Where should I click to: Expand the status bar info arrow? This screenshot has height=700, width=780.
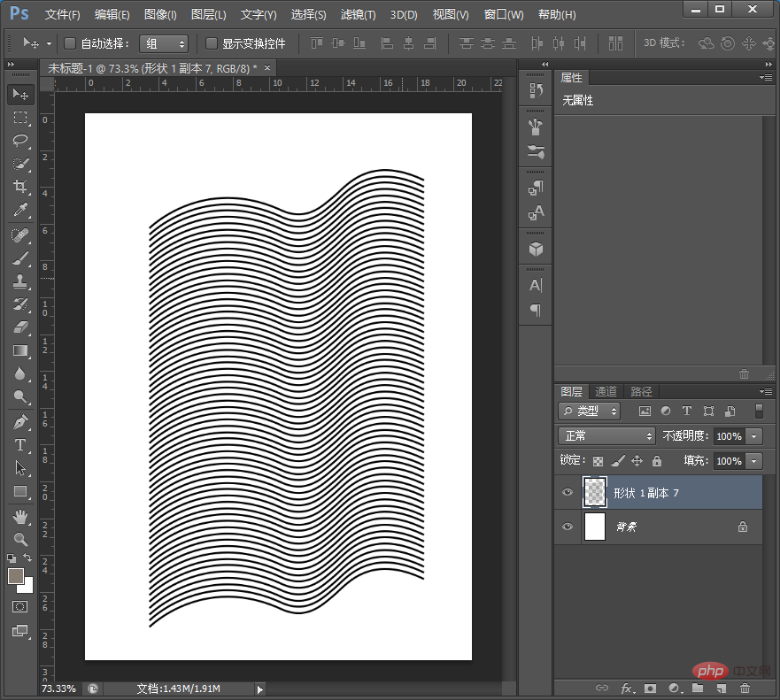(259, 689)
